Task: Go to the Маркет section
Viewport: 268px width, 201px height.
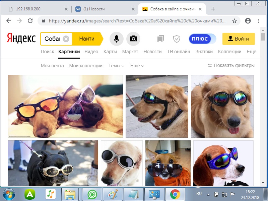Action: click(x=130, y=52)
